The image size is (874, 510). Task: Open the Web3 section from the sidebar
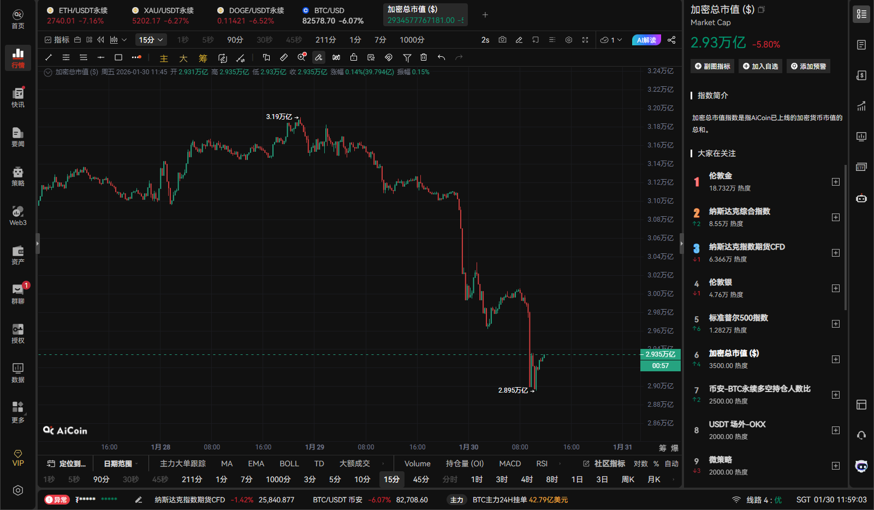click(x=17, y=213)
